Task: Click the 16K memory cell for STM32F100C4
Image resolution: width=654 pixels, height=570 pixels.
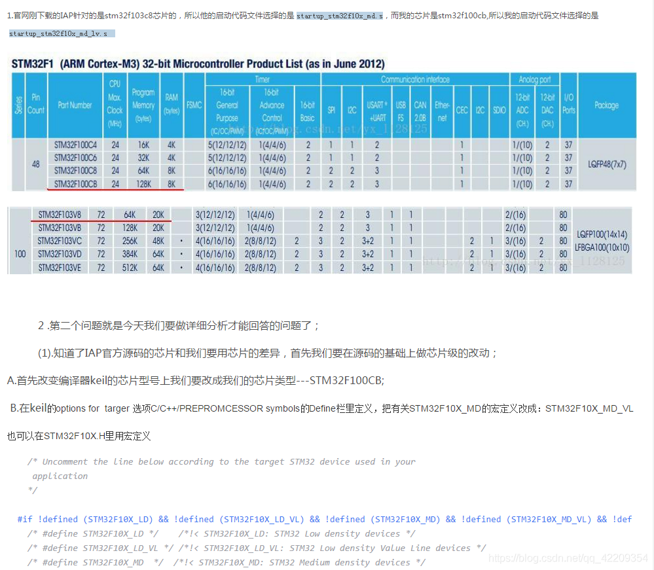Action: pos(143,145)
